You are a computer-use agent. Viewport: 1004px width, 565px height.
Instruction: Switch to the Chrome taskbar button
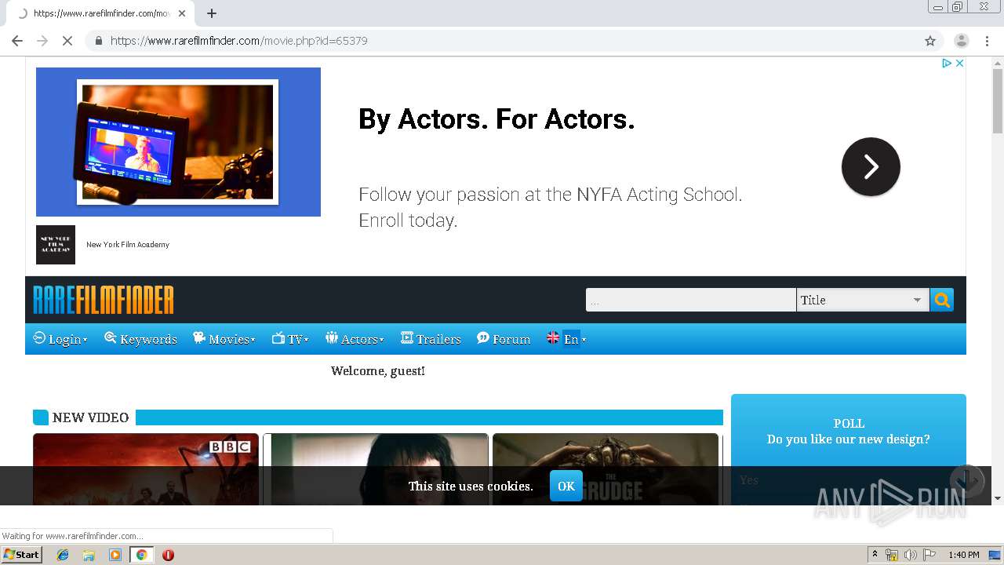(141, 555)
